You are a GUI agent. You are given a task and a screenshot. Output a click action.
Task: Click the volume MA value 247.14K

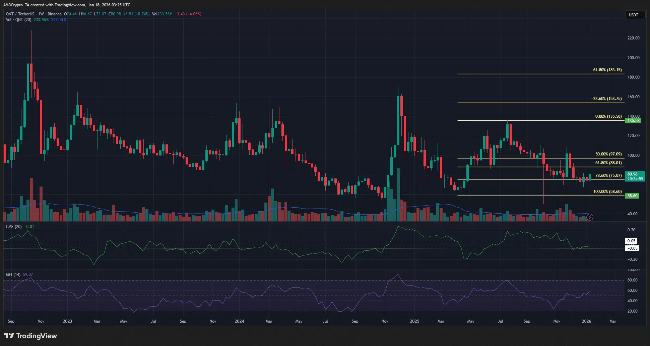pyautogui.click(x=59, y=20)
